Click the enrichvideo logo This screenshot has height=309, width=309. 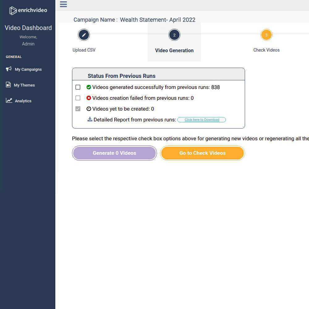point(28,10)
